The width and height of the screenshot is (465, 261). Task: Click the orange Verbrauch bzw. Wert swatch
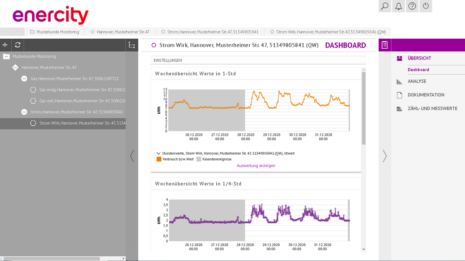point(159,159)
